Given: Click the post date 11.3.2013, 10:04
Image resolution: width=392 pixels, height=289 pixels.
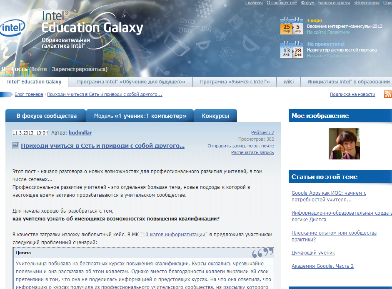Looking at the screenshot, I should click(30, 133).
